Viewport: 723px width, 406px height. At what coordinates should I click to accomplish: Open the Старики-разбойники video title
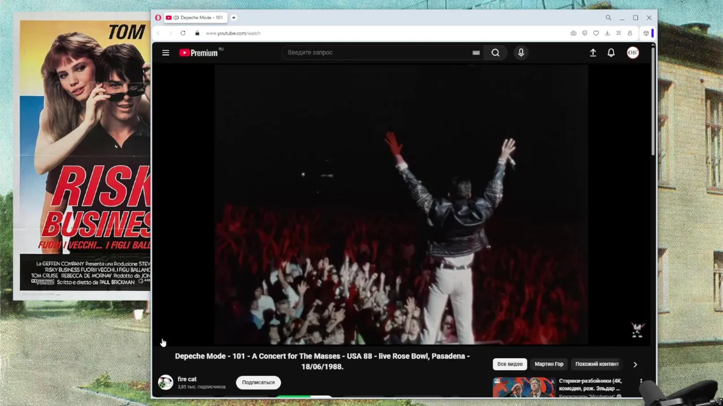point(590,385)
